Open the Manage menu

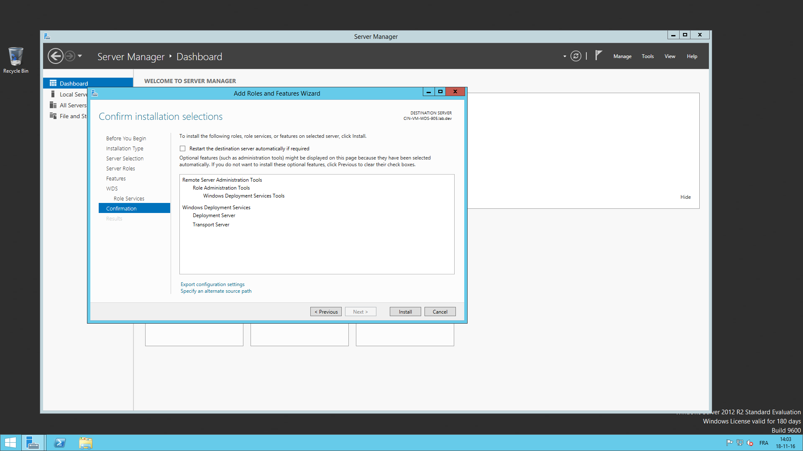tap(622, 56)
